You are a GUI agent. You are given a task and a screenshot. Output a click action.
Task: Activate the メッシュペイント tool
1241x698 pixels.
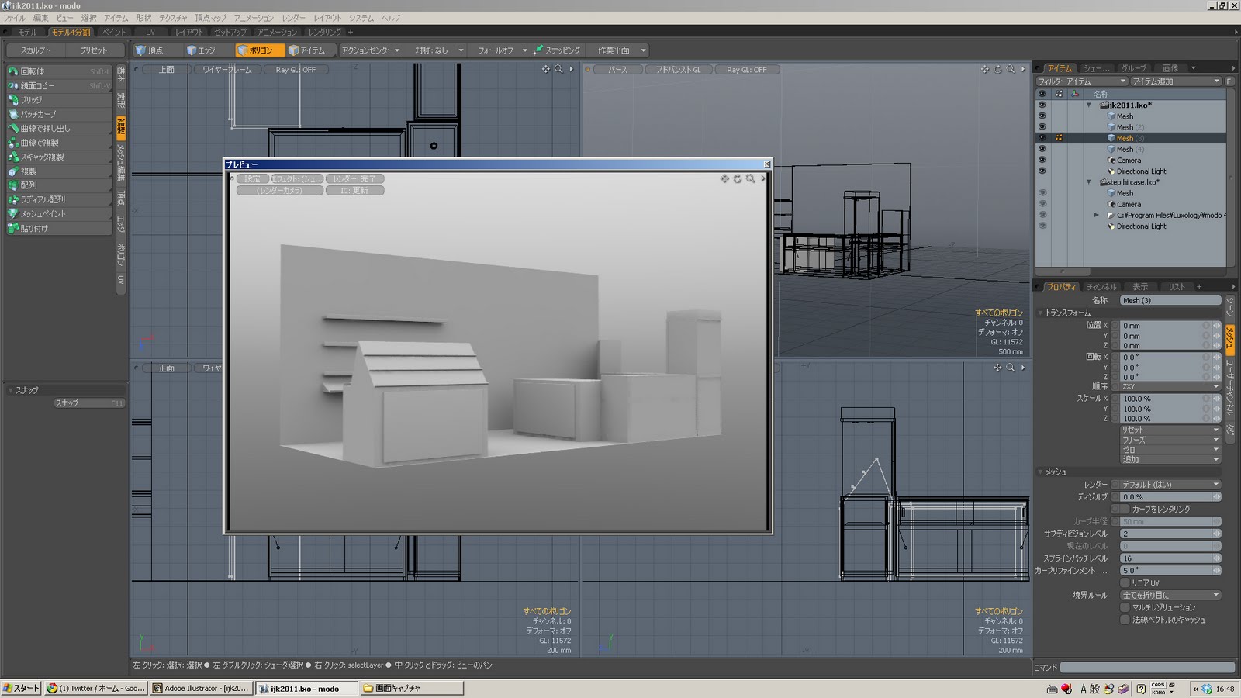click(x=43, y=214)
